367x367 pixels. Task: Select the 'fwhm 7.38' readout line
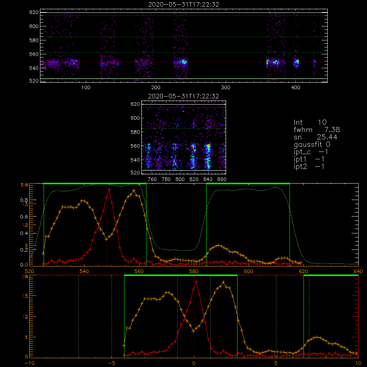point(317,130)
